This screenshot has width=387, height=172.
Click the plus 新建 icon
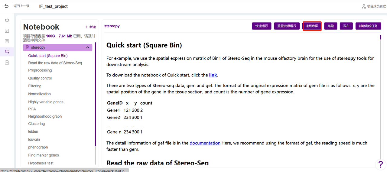pos(87,27)
